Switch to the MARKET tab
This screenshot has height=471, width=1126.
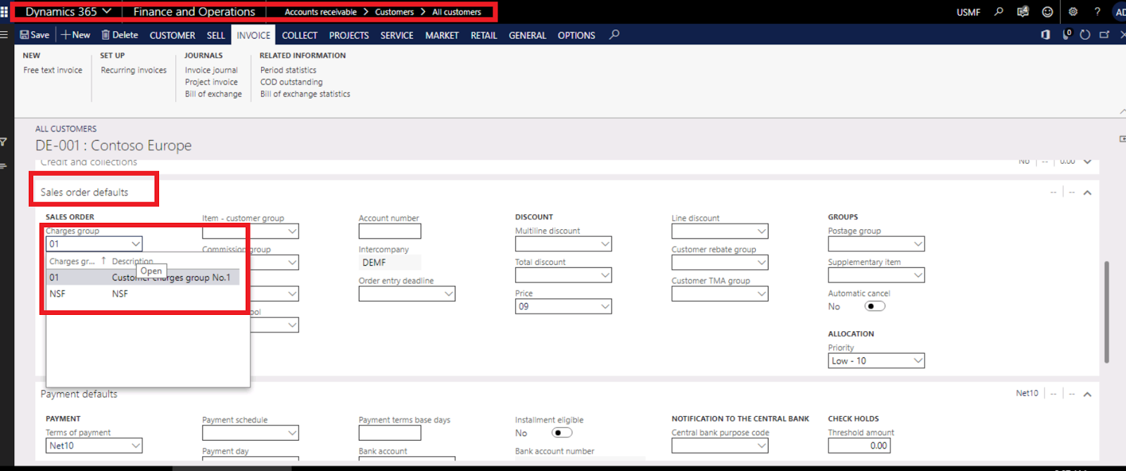(442, 35)
